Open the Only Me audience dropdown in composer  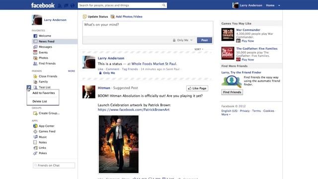[182, 40]
